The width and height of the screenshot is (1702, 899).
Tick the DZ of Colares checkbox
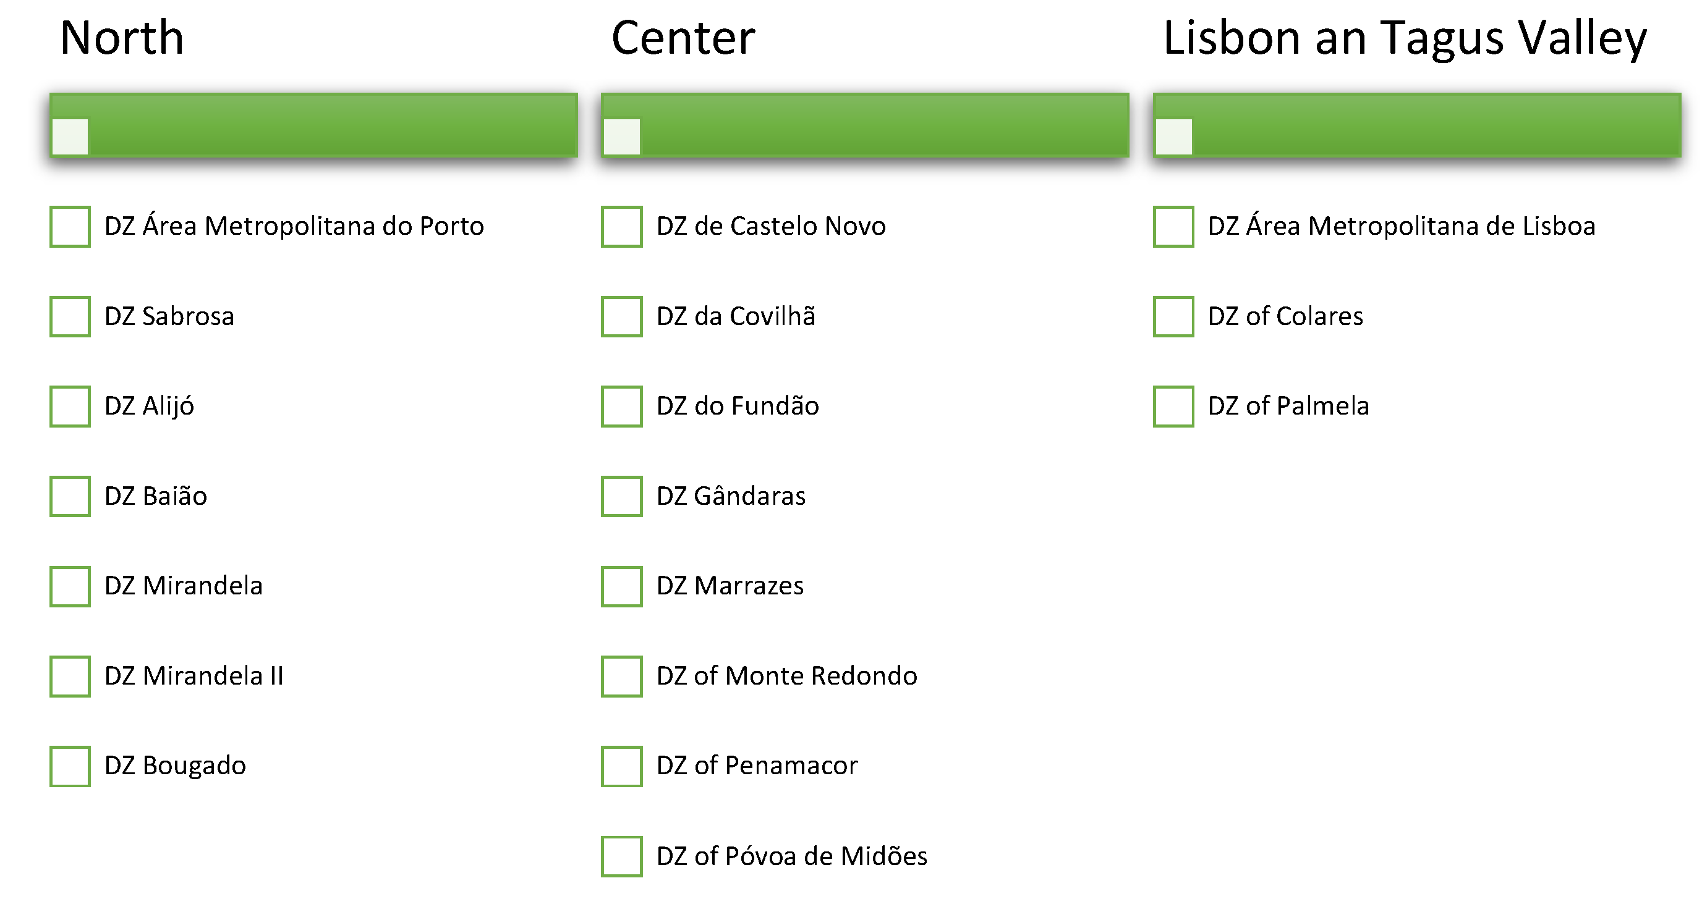point(1173,316)
